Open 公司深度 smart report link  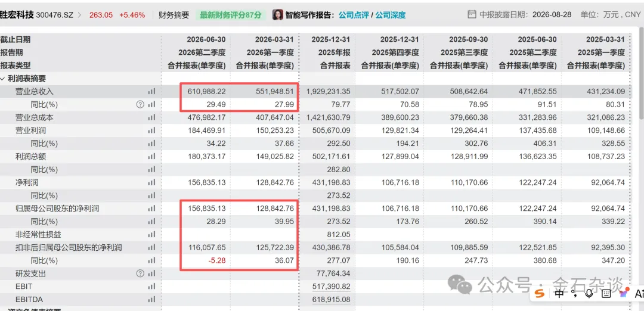pos(391,15)
